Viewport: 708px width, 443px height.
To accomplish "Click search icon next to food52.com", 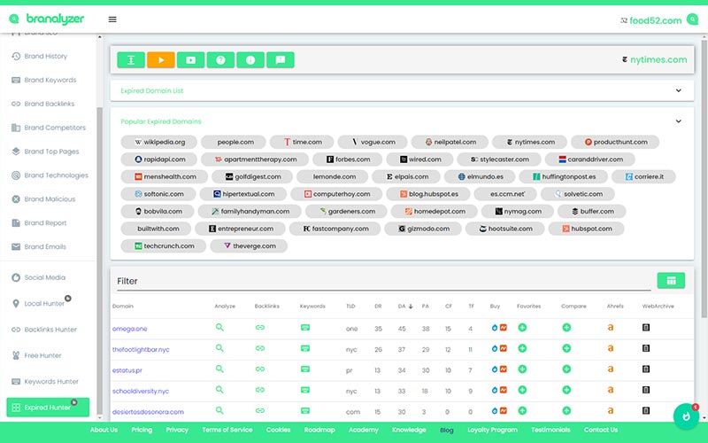I will [692, 19].
